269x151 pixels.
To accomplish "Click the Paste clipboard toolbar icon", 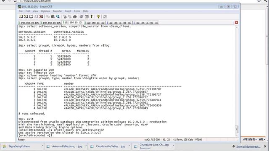I will click(x=53, y=16).
